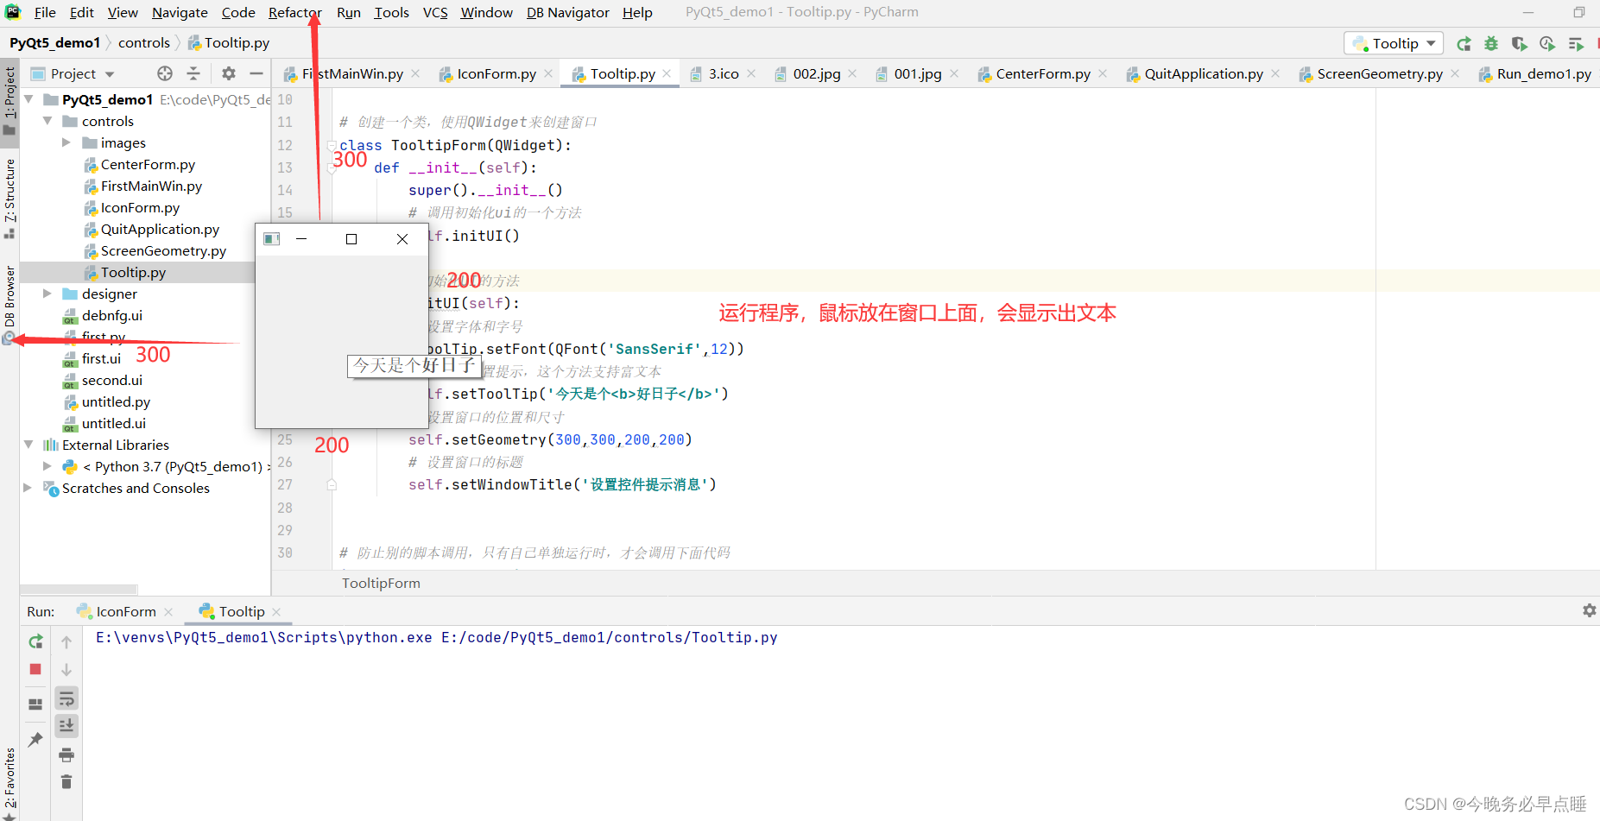The width and height of the screenshot is (1600, 821).
Task: Click PyQt5_demo1 breadcrumb in navigation bar
Action: (x=55, y=42)
